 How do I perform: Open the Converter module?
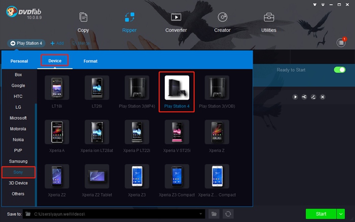176,22
